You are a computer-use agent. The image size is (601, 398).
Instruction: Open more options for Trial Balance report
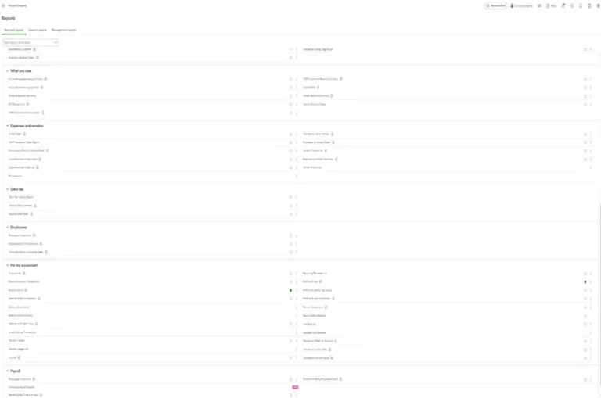click(591, 324)
